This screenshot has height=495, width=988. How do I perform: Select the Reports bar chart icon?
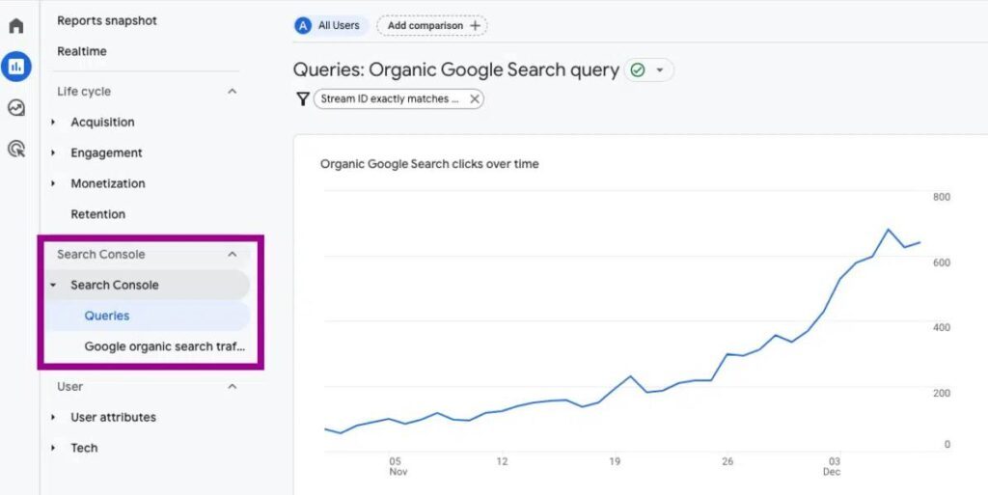(16, 67)
